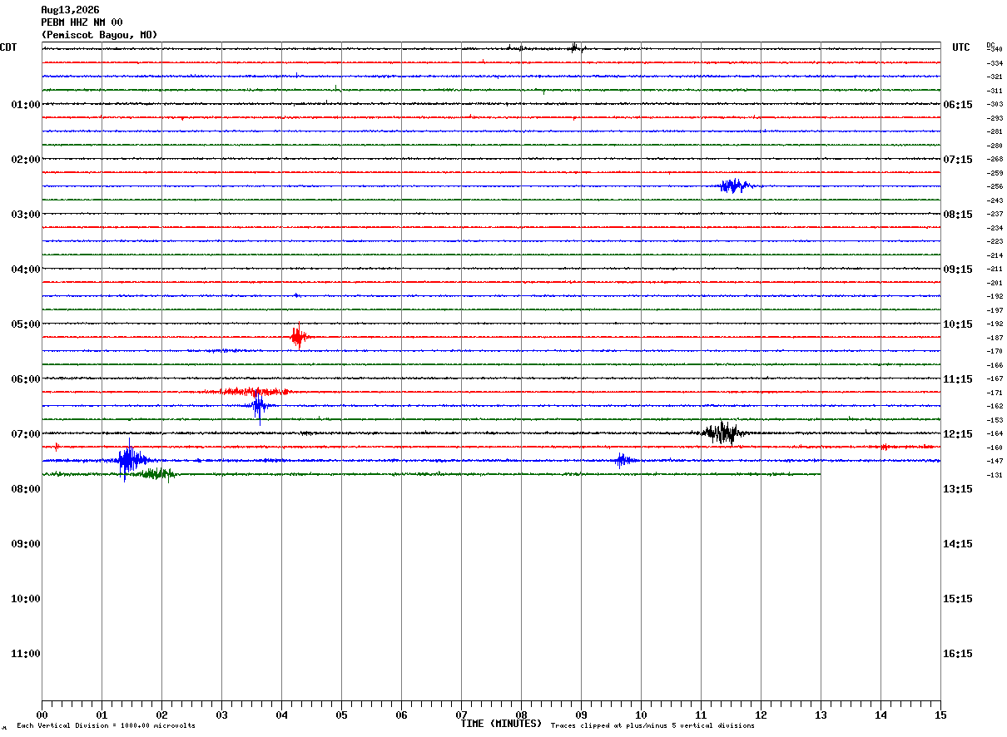Image resolution: width=1007 pixels, height=737 pixels.
Task: Click the black spike near minute 09 top trace
Action: tap(574, 47)
